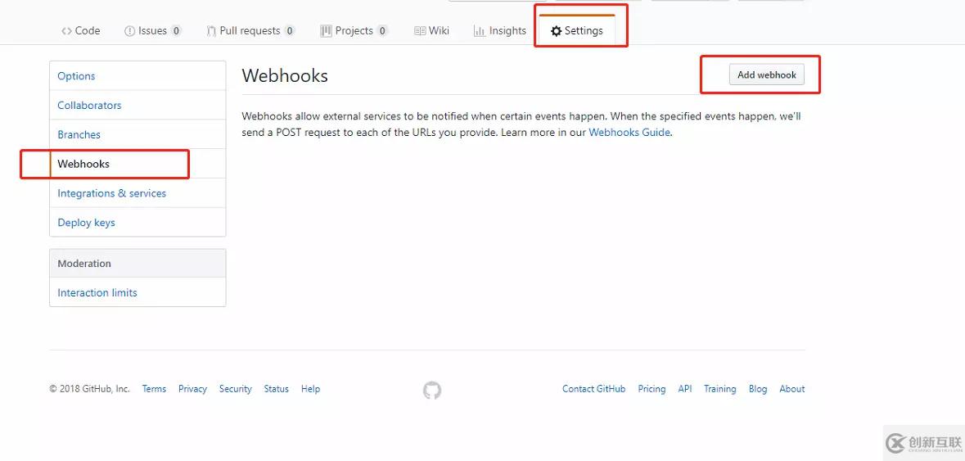
Task: Go to Branches settings
Action: pyautogui.click(x=79, y=135)
